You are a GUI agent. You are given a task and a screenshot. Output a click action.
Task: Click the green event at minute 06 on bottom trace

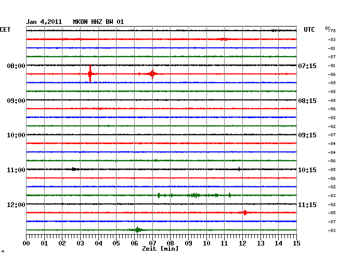(137, 229)
